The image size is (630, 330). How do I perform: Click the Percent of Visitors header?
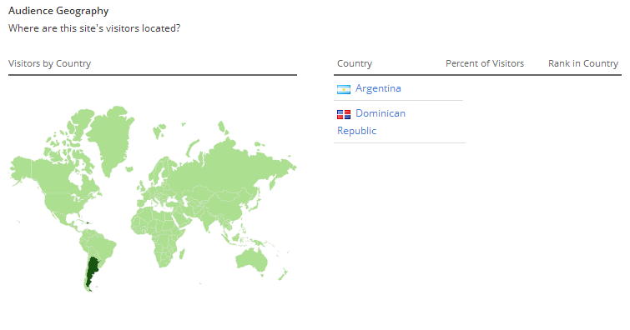pyautogui.click(x=485, y=63)
